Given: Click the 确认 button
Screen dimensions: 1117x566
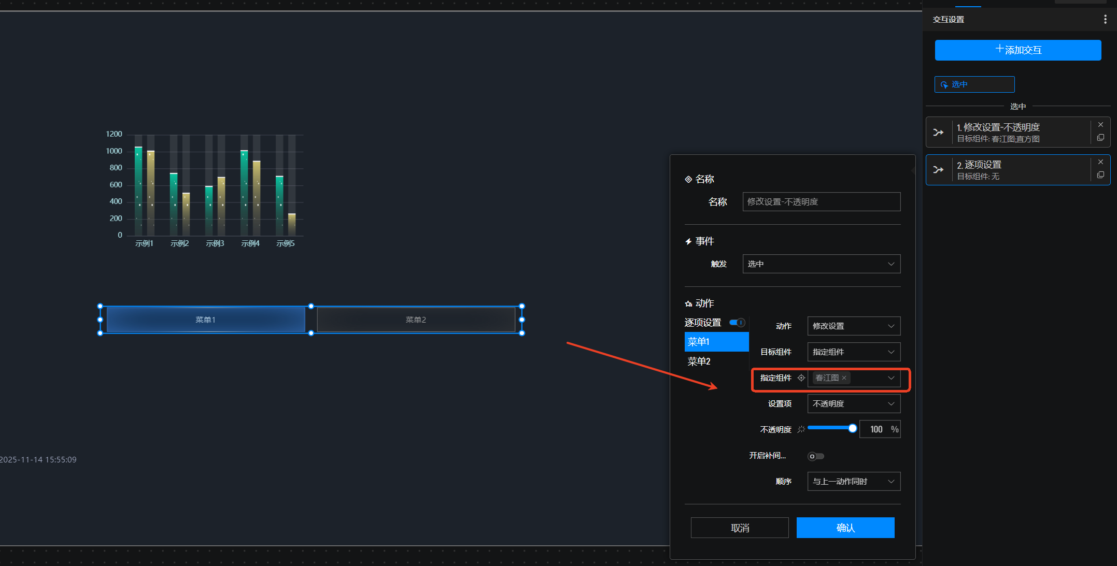Looking at the screenshot, I should click(845, 528).
